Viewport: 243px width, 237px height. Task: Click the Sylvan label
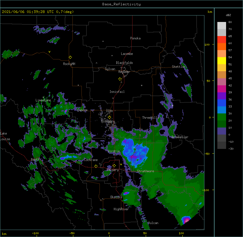coord(110,69)
